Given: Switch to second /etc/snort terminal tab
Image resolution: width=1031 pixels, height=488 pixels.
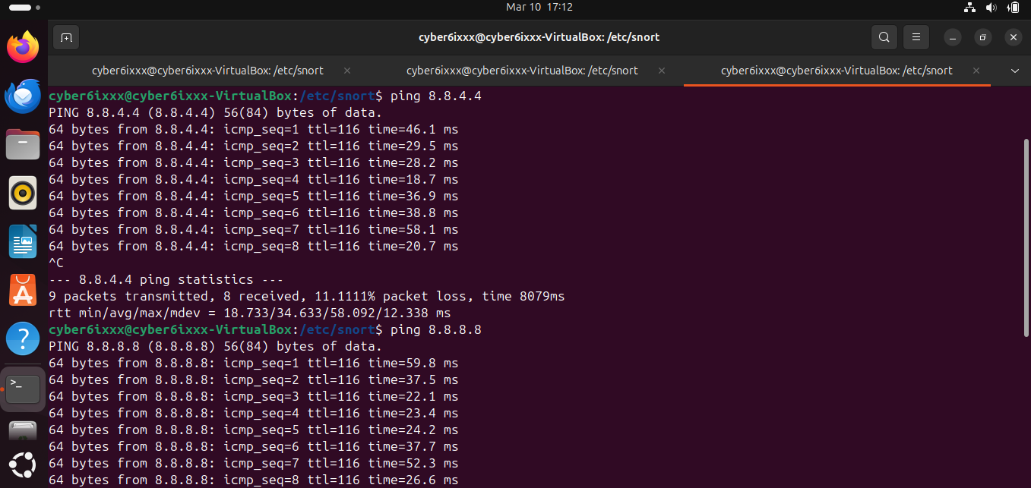Looking at the screenshot, I should [x=523, y=71].
